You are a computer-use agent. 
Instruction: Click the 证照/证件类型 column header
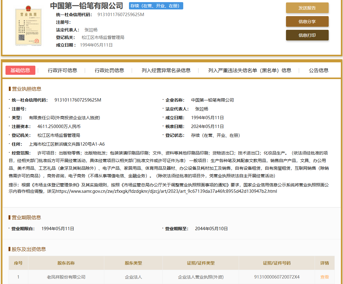201,263
